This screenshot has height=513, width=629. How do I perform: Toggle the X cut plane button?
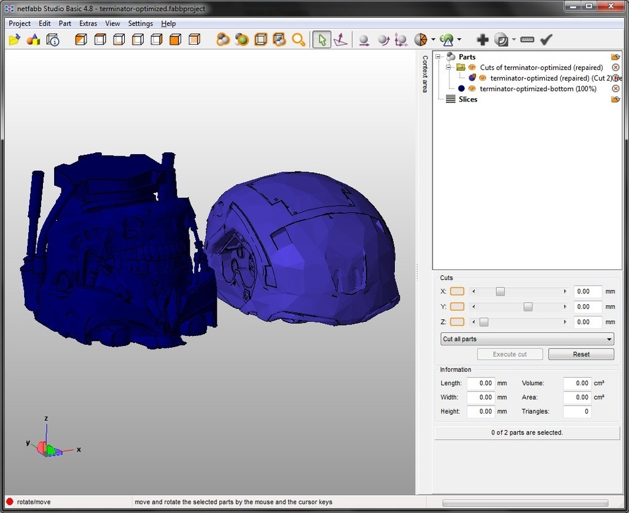click(457, 291)
